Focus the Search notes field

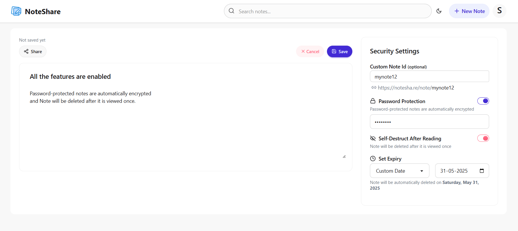pyautogui.click(x=328, y=11)
